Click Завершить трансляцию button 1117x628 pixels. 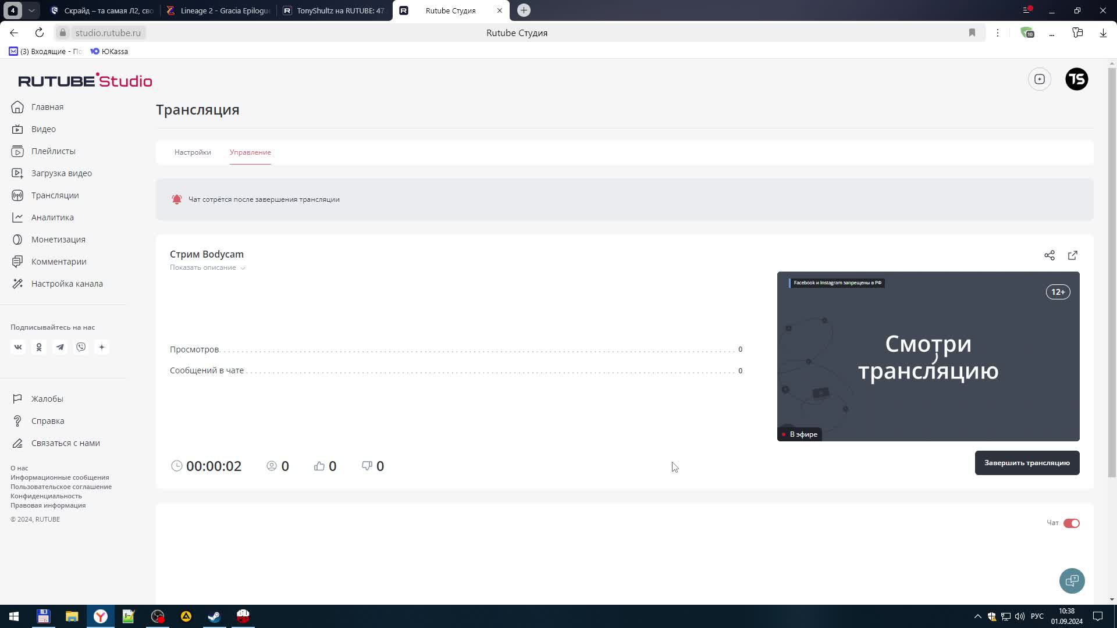(x=1027, y=463)
